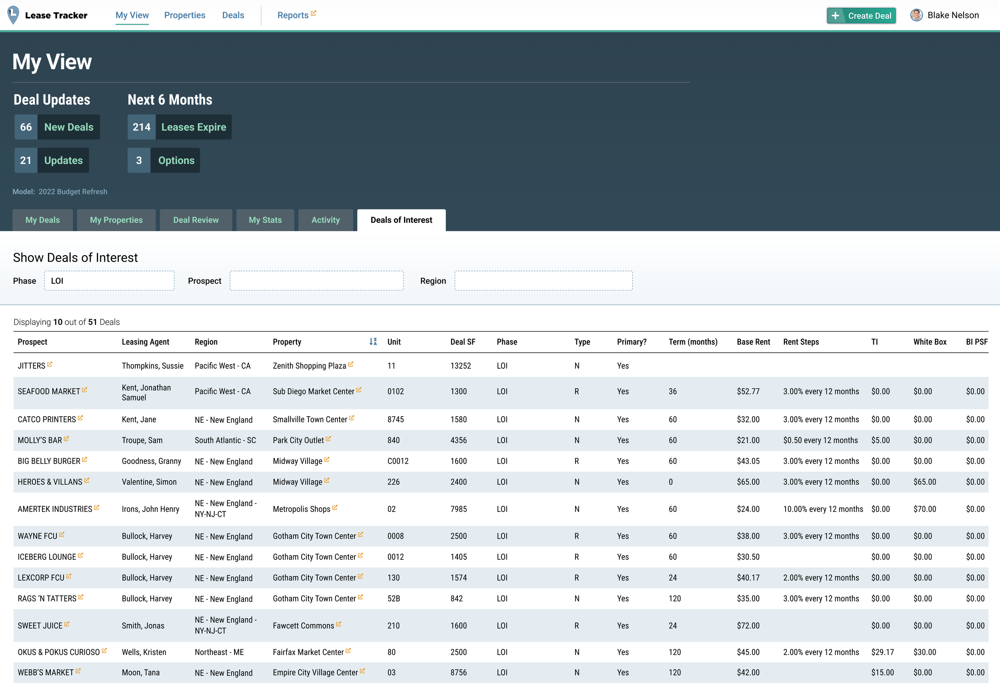
Task: Click the external link icon beside JITTERS
Action: pos(50,364)
